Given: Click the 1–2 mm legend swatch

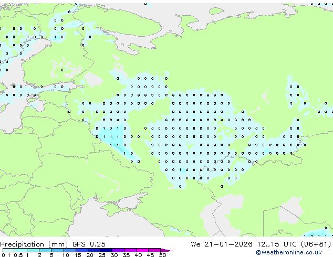Looking at the screenshot, I should [x=33, y=250].
